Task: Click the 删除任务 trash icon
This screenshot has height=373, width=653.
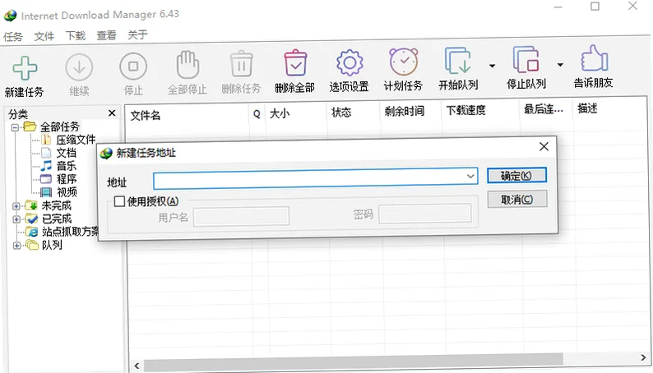Action: click(x=242, y=64)
